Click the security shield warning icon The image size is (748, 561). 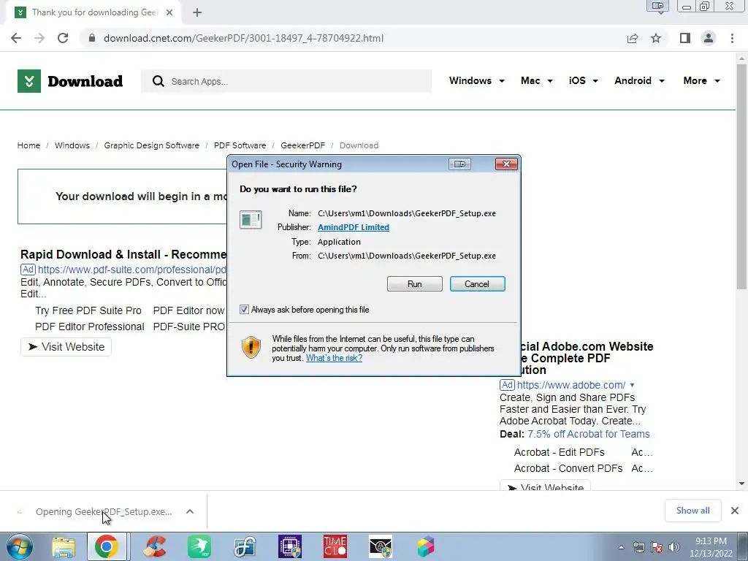click(x=251, y=347)
